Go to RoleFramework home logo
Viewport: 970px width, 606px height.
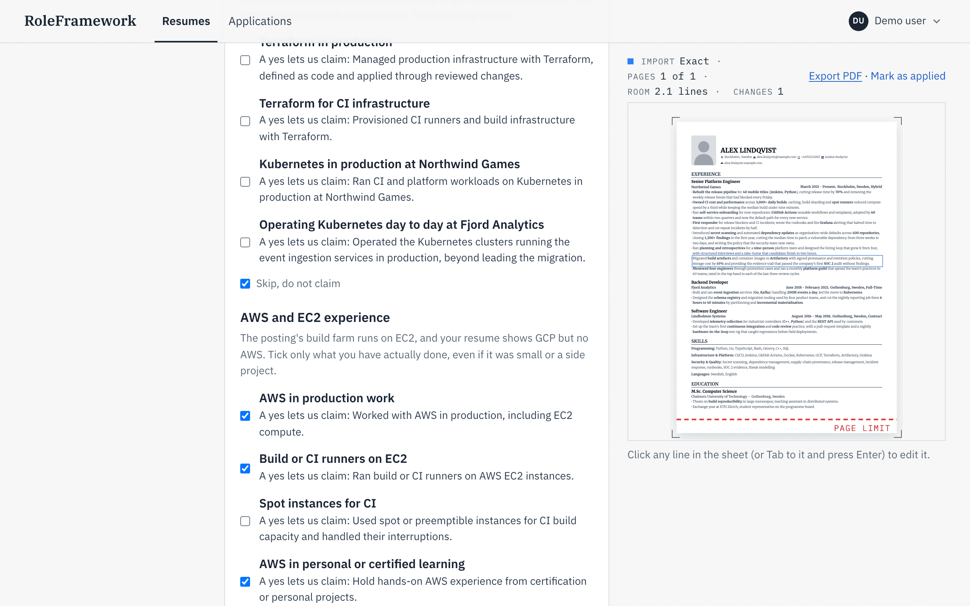(80, 21)
